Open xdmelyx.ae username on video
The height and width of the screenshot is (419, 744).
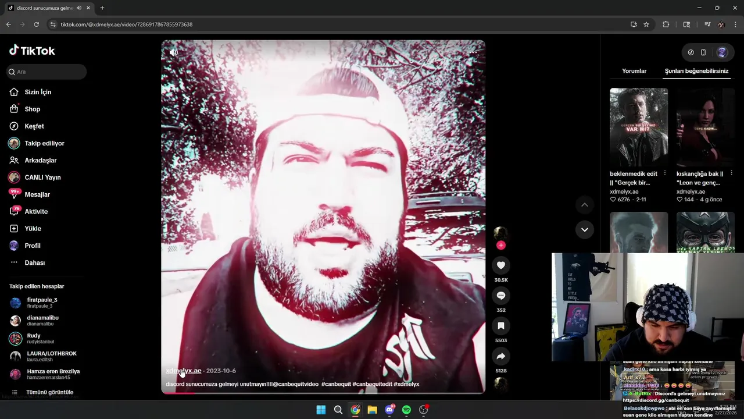click(x=184, y=371)
